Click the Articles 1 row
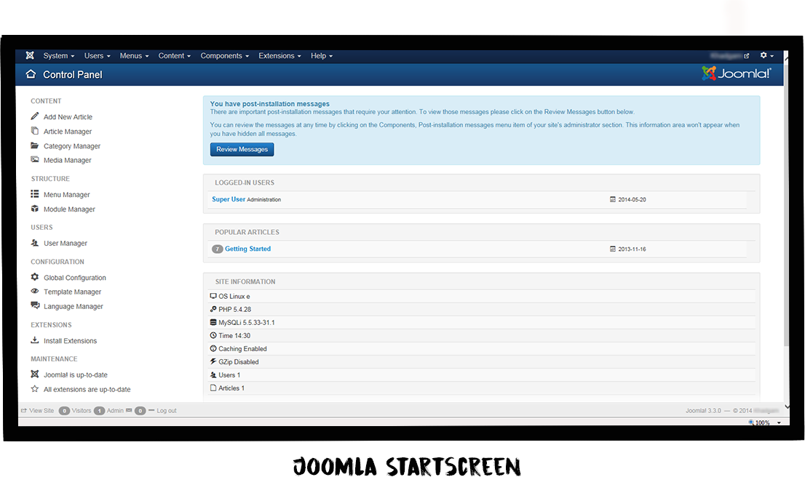Image resolution: width=805 pixels, height=477 pixels. click(482, 388)
